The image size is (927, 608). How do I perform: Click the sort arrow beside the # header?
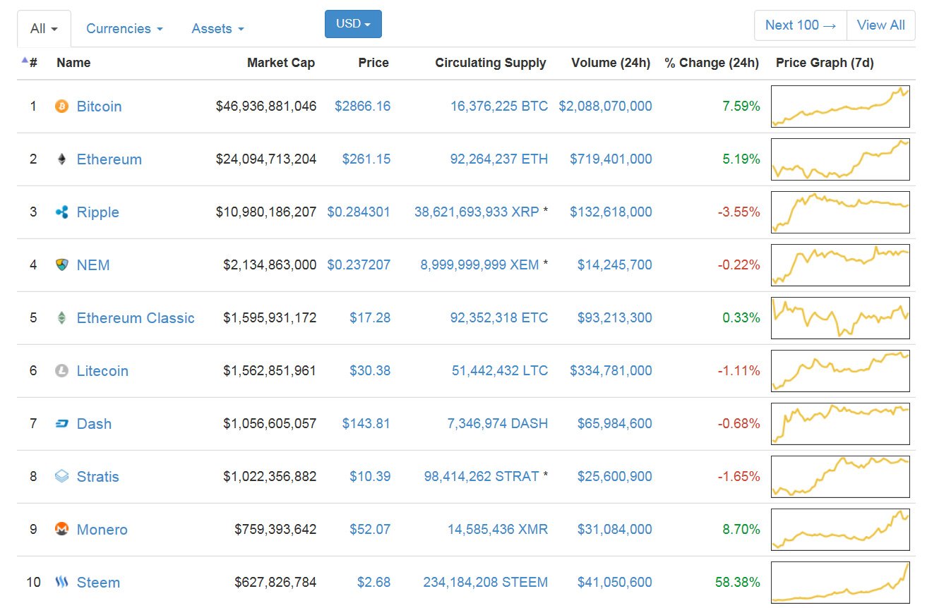(25, 61)
